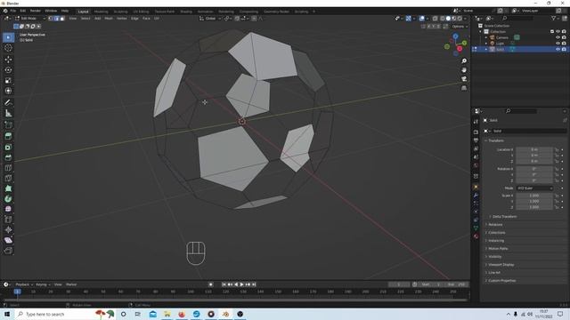This screenshot has width=570, height=320.
Task: Enable vertex select mode
Action: click(x=51, y=18)
